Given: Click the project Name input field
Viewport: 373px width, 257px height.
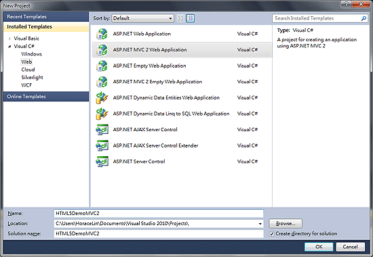Looking at the screenshot, I should tap(159, 213).
